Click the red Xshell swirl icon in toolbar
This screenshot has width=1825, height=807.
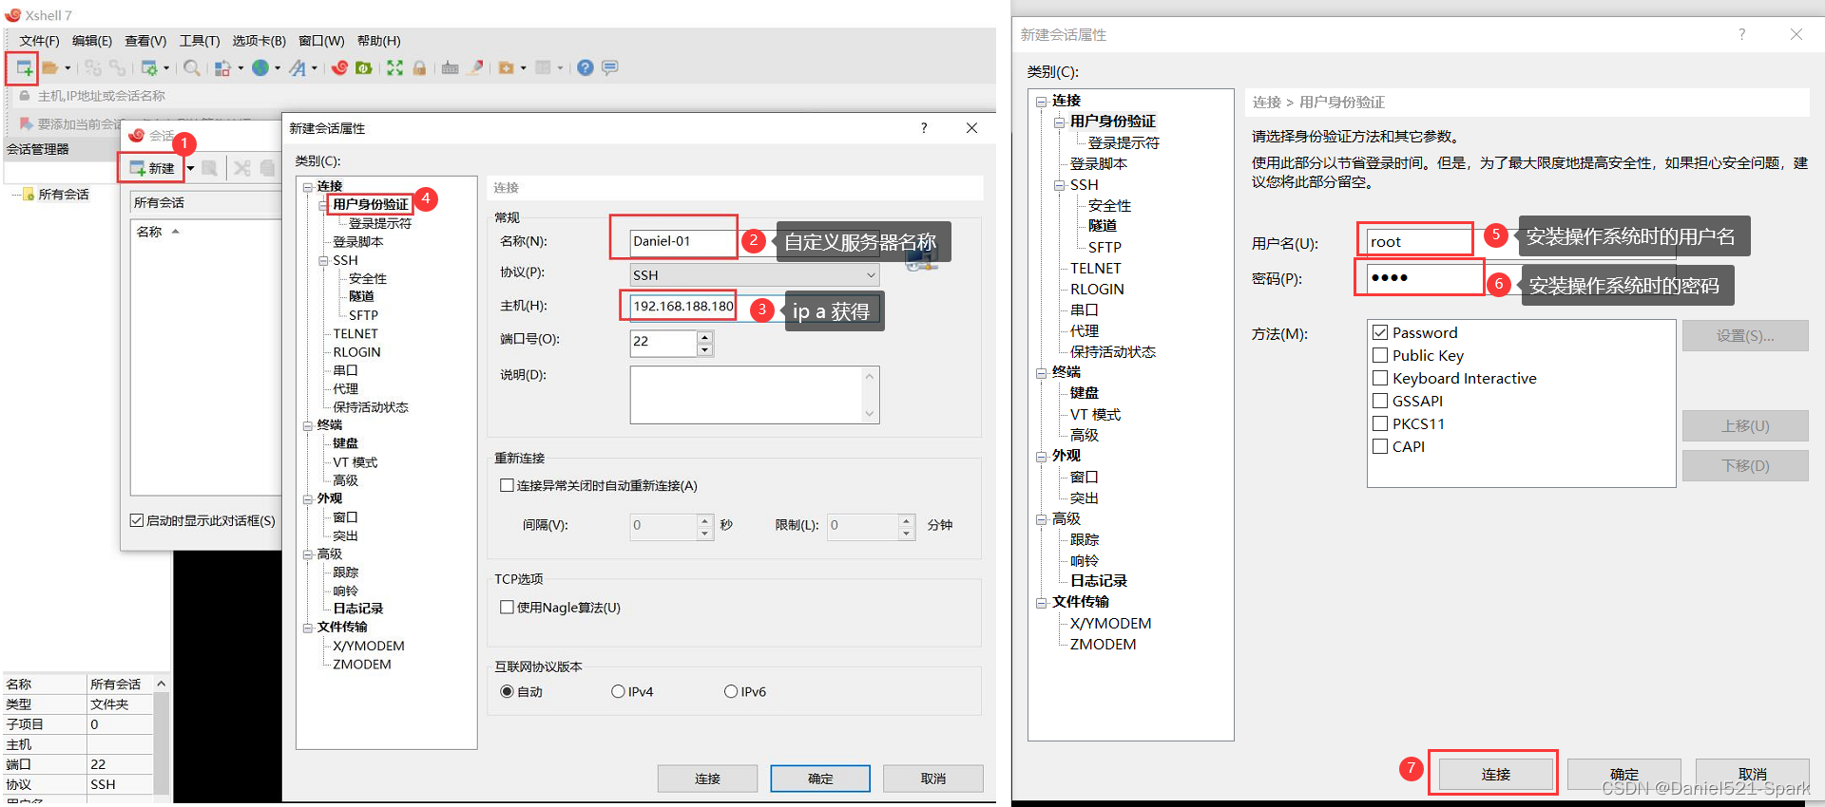coord(339,67)
